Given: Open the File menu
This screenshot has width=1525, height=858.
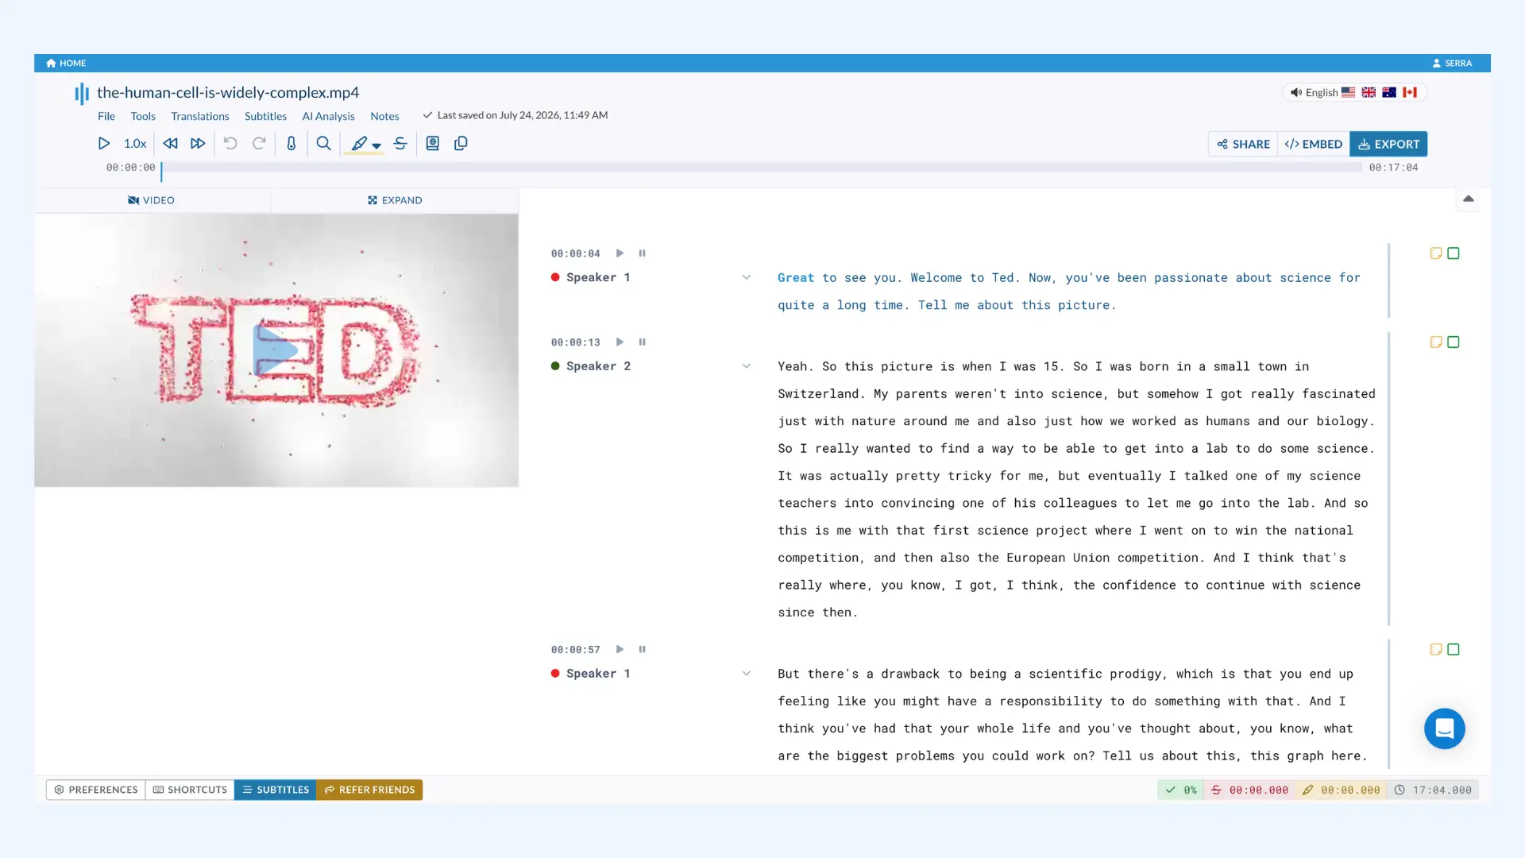Looking at the screenshot, I should [x=106, y=116].
